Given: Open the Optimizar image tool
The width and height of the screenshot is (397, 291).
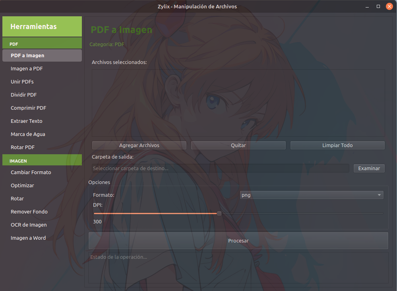Looking at the screenshot, I should click(42, 186).
